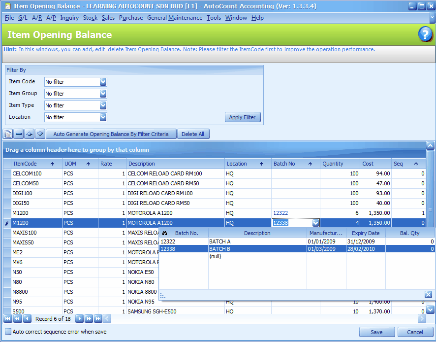Sort by the Description column header

pyautogui.click(x=175, y=164)
